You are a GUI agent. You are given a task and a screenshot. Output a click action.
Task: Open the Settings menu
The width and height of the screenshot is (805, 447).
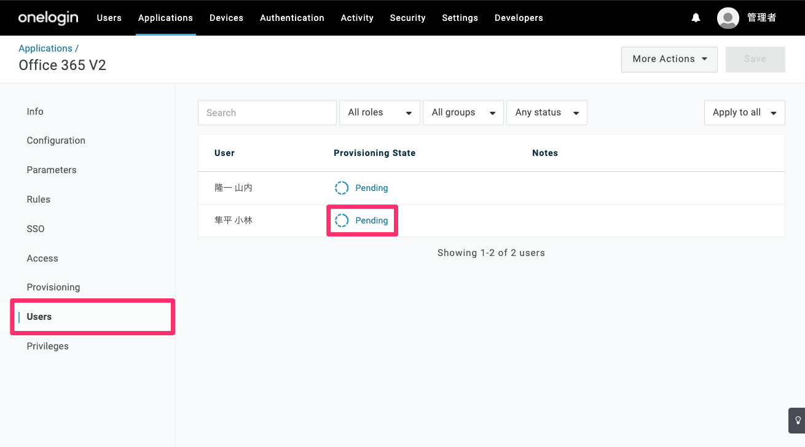[460, 18]
